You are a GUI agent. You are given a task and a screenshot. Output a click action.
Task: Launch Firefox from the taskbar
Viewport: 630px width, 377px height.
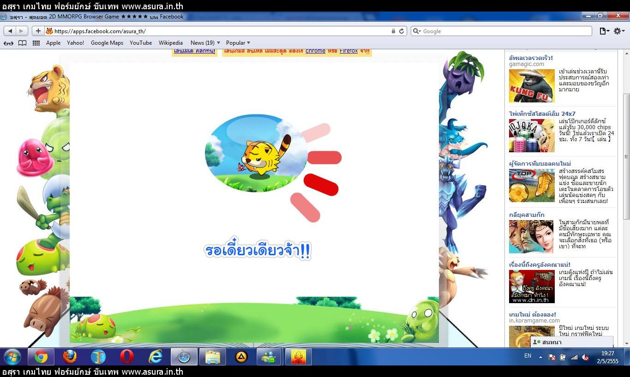[x=70, y=357]
